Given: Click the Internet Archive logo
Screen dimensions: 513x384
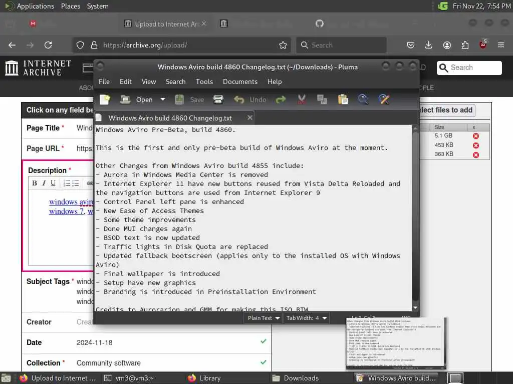Looking at the screenshot, I should 39,68.
